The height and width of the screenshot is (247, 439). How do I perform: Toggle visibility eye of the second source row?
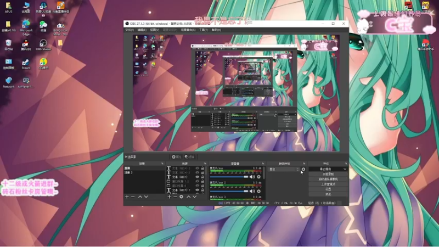tap(197, 172)
